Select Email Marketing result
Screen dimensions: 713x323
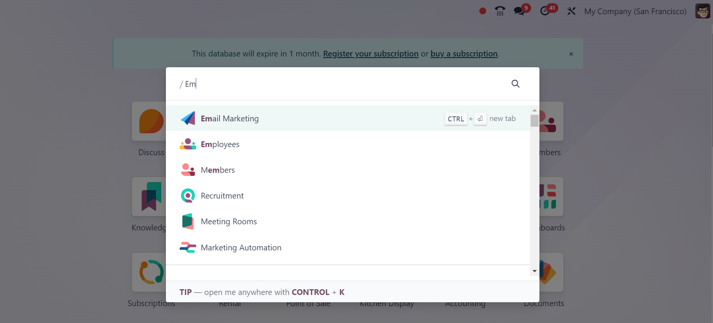pyautogui.click(x=348, y=118)
